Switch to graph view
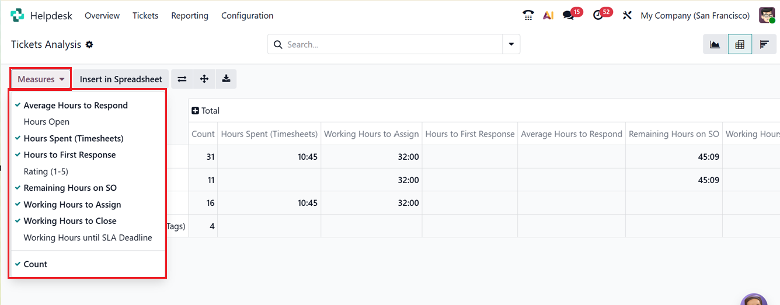 tap(715, 45)
